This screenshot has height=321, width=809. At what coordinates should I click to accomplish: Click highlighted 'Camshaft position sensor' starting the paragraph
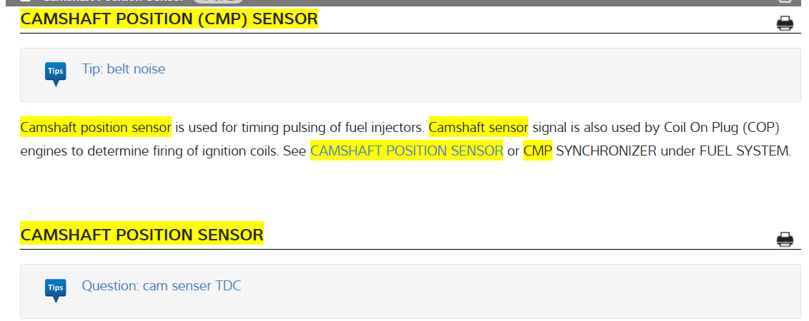pyautogui.click(x=96, y=128)
